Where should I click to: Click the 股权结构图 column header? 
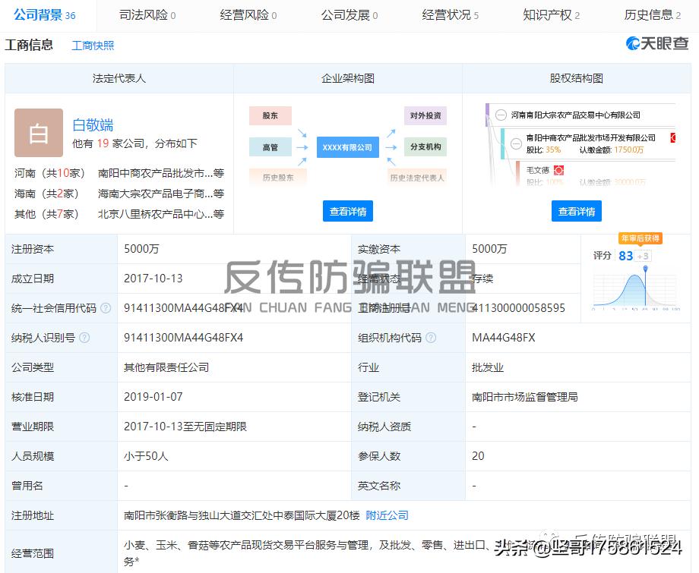(x=577, y=78)
